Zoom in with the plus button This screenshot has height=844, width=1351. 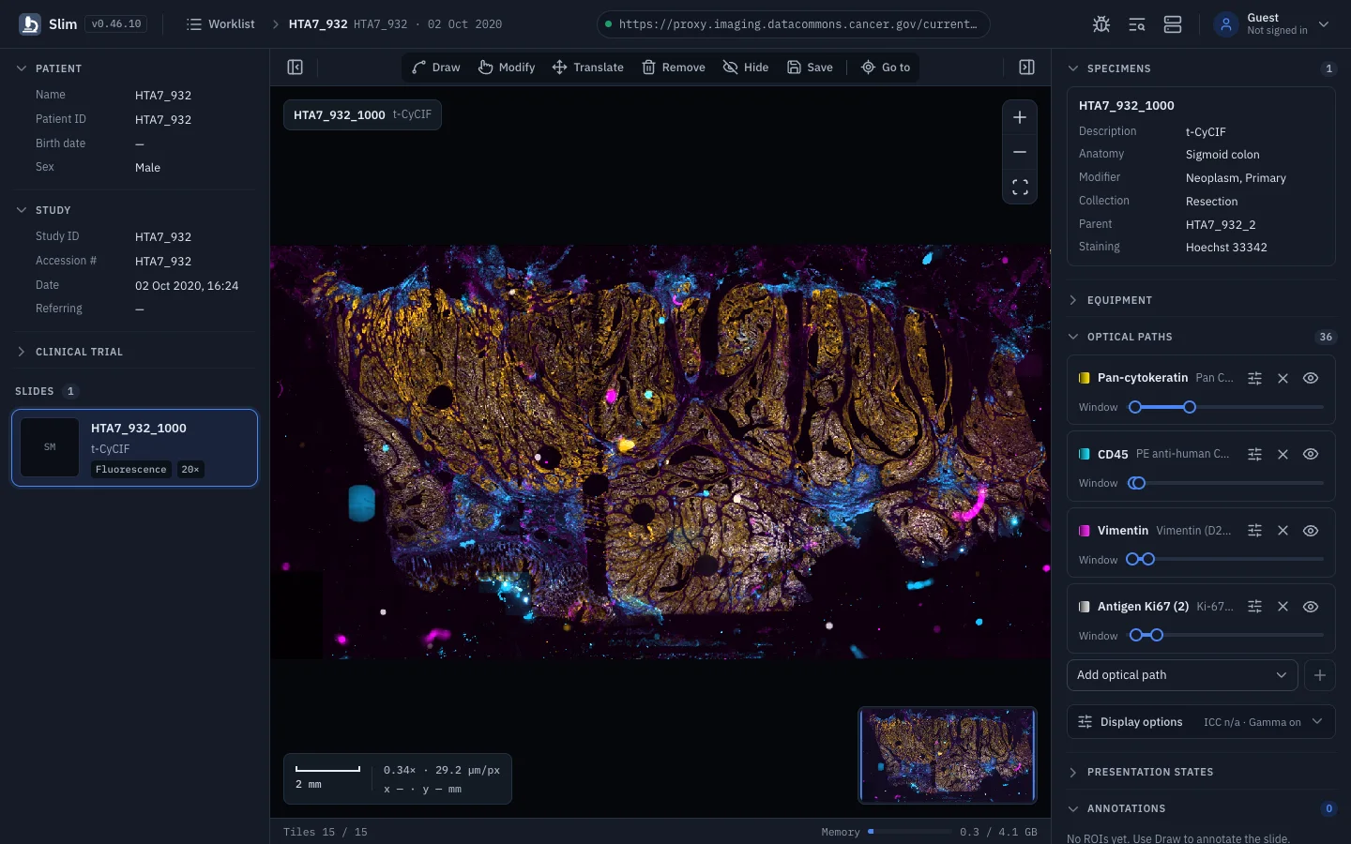(x=1020, y=117)
